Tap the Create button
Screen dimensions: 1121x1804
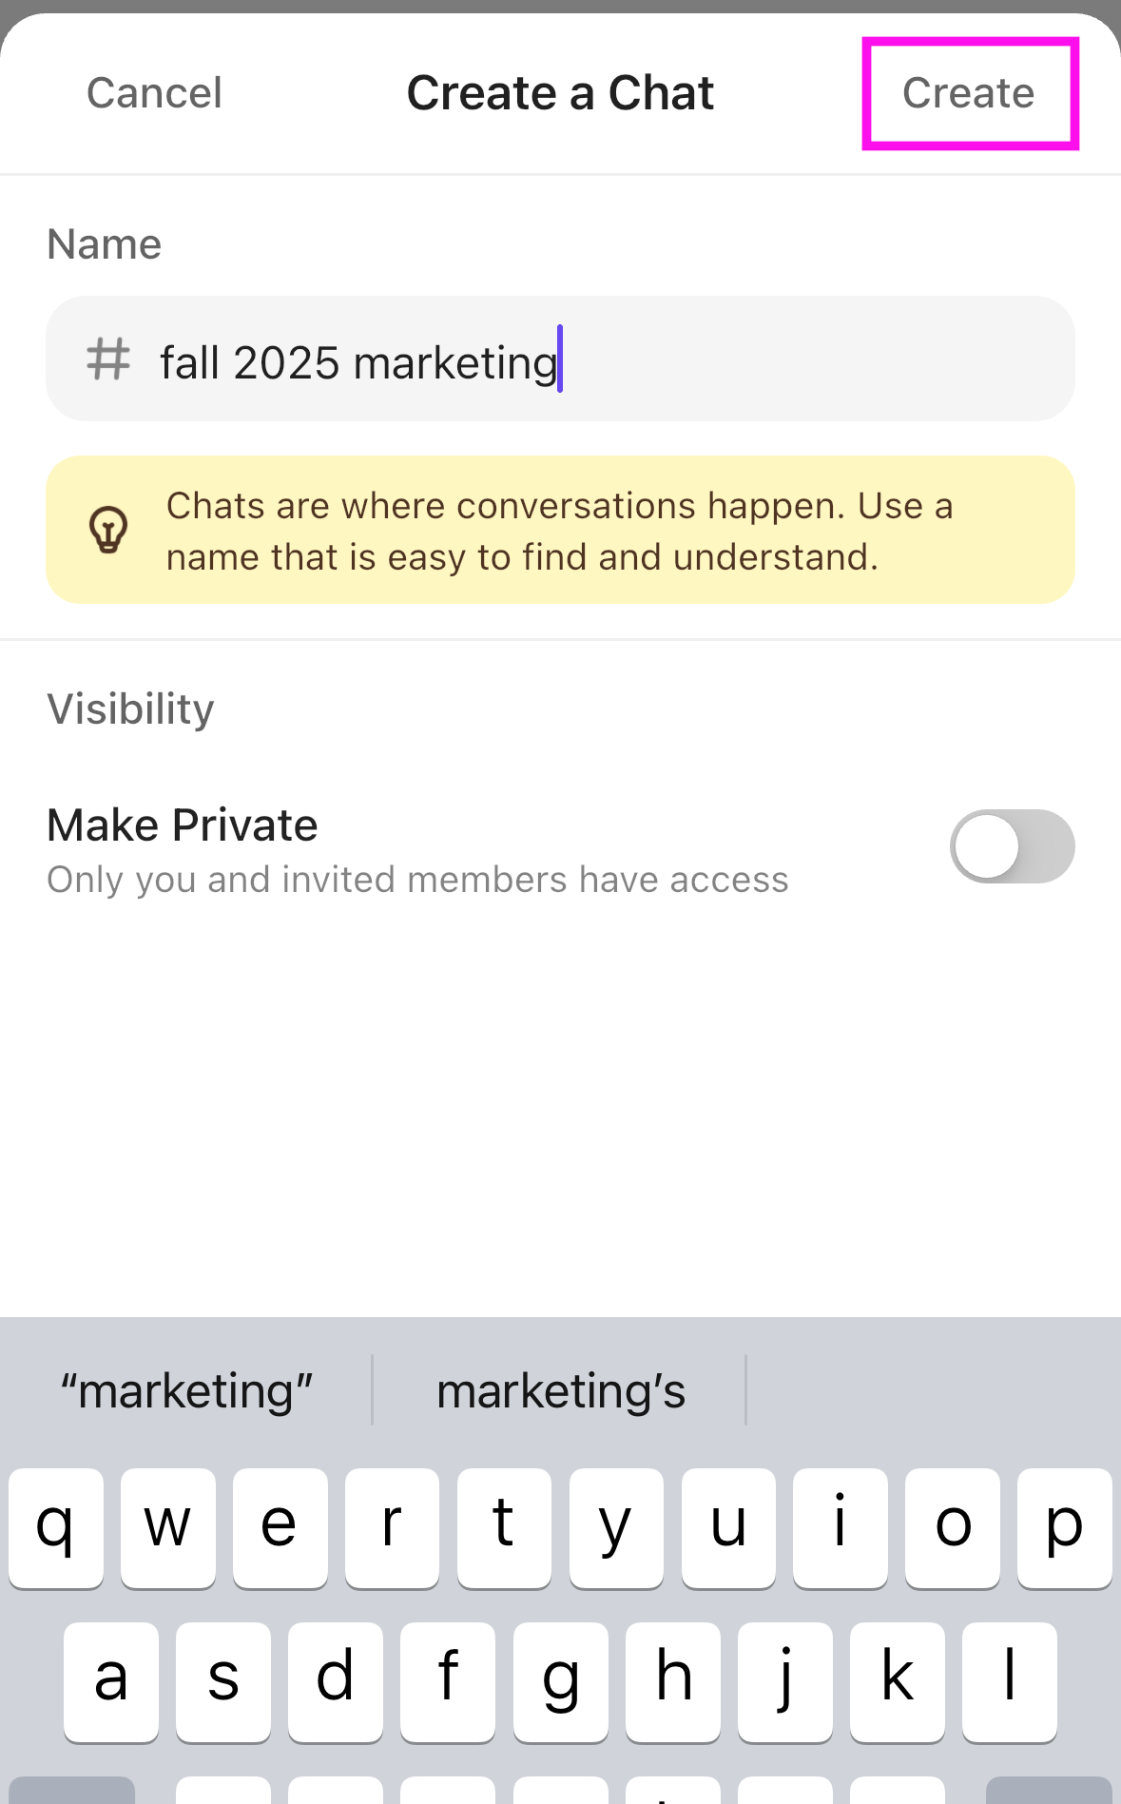coord(968,93)
